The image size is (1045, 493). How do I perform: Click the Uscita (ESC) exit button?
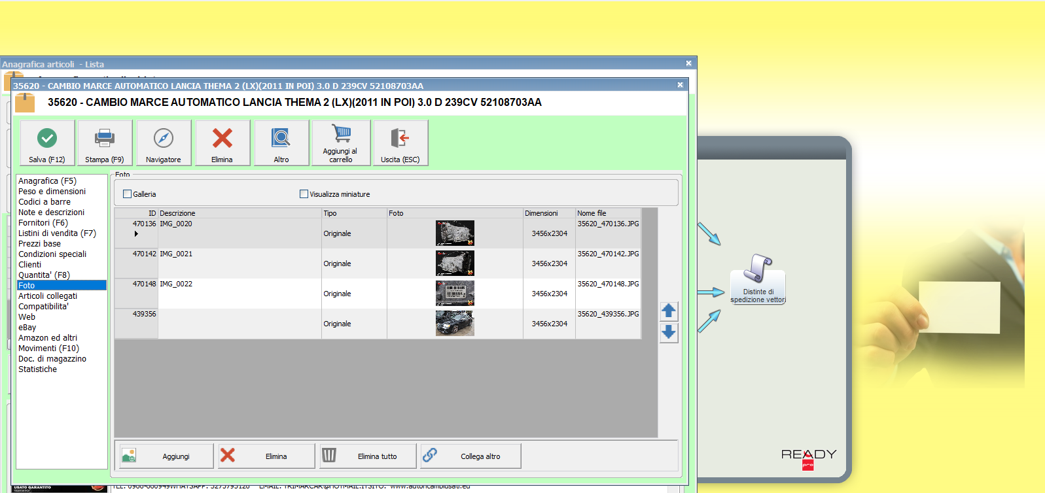(x=400, y=143)
